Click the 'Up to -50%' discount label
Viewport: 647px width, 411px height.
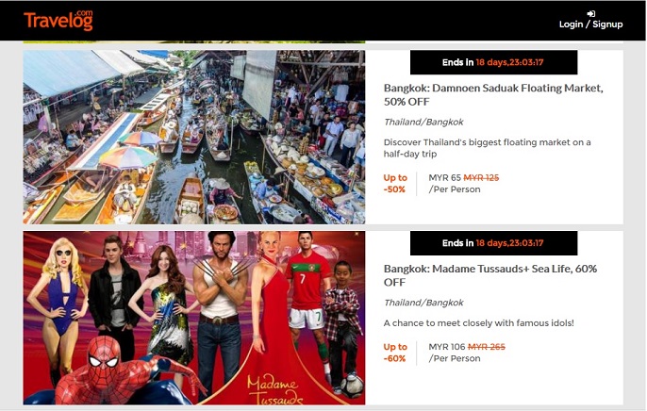coord(395,184)
